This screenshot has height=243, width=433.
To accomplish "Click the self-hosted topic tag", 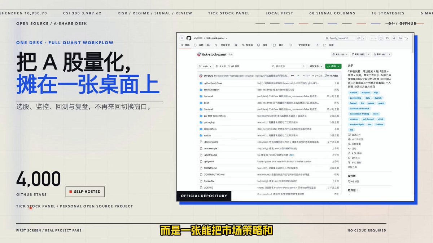I will coord(368,119).
